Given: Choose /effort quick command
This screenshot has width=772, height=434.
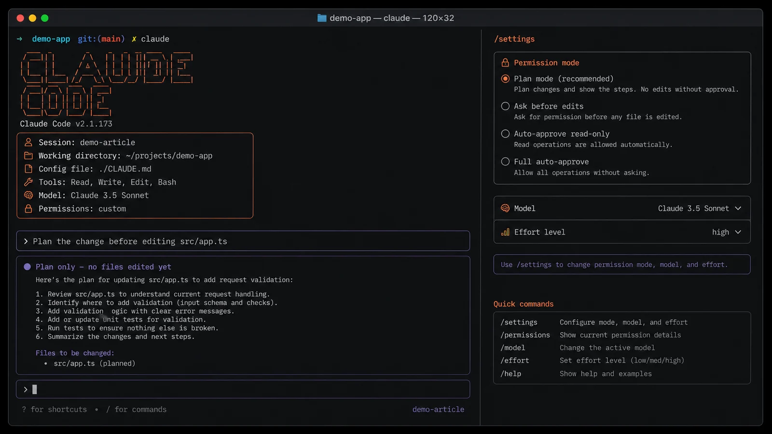Looking at the screenshot, I should click(x=514, y=360).
